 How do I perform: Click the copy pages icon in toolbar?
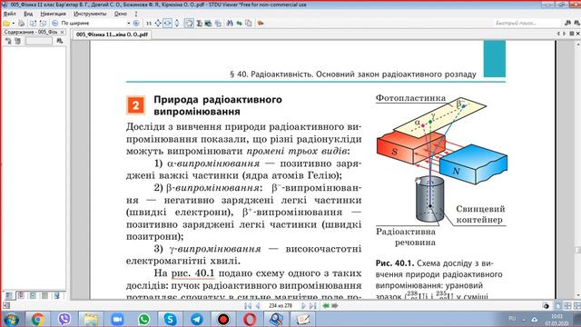(249, 23)
